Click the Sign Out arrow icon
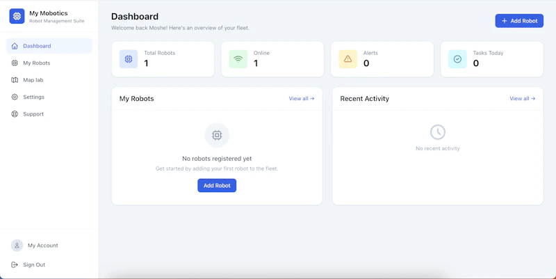Screen dimensions: 556x279 [15, 264]
